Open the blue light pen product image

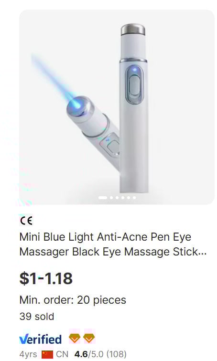(x=117, y=107)
